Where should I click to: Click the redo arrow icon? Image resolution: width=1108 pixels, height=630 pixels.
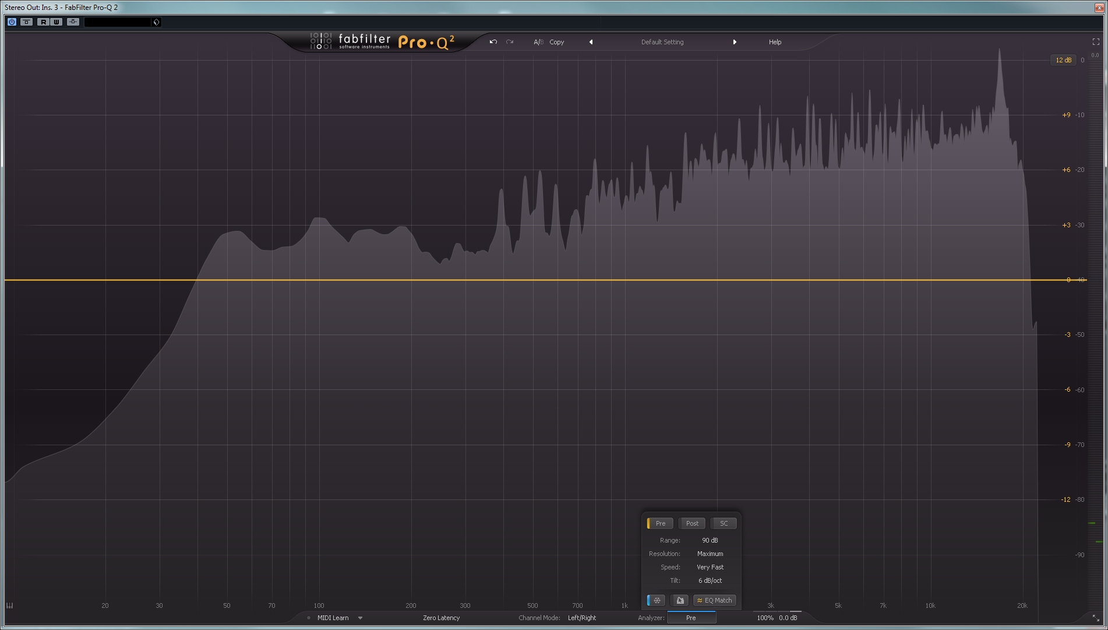[x=510, y=42]
